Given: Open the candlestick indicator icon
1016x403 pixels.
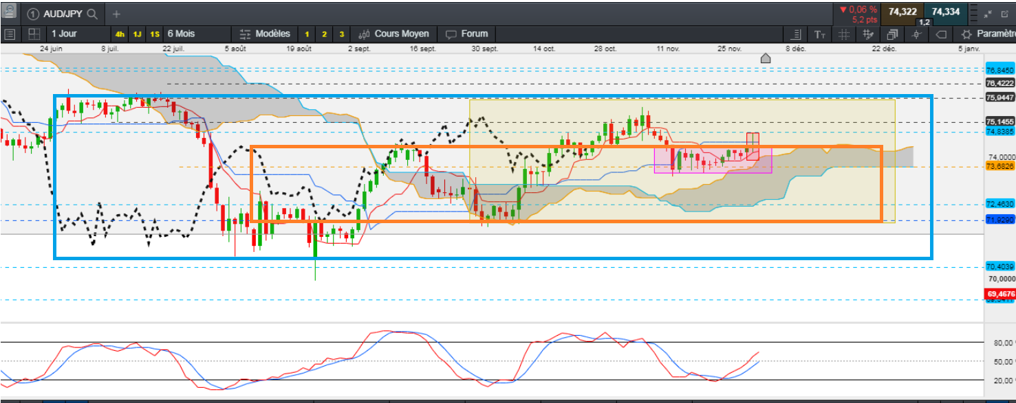Looking at the screenshot, I should coord(916,34).
